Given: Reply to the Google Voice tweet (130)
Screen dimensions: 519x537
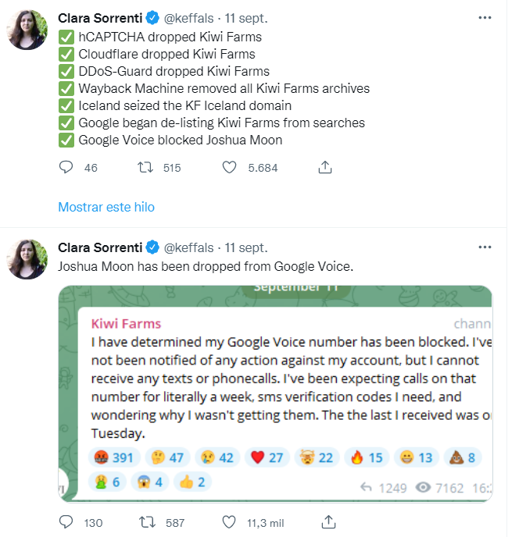Looking at the screenshot, I should click(66, 521).
